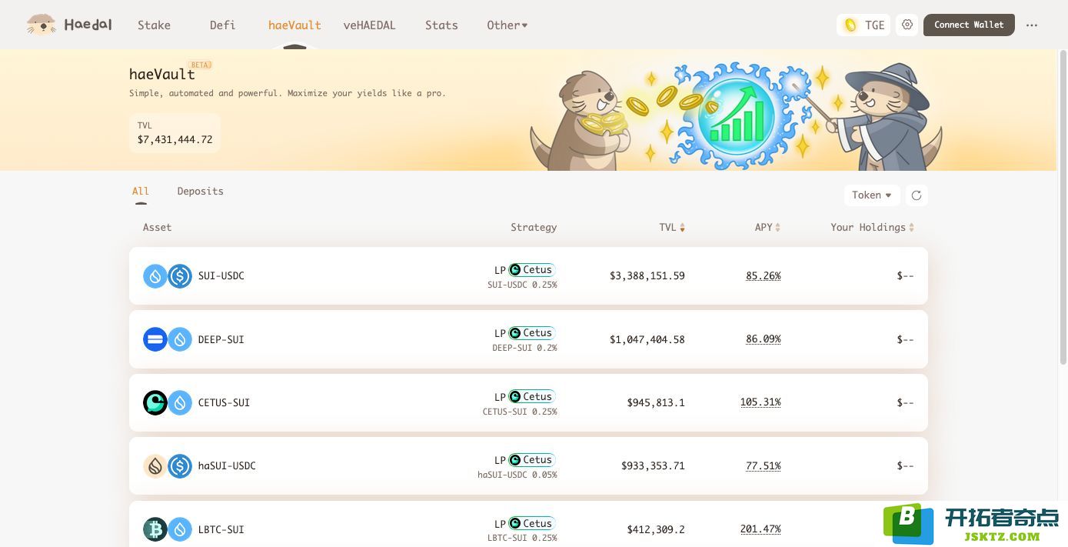Click the Cetus badge in CETUS-SUI row
This screenshot has width=1068, height=547.
pyautogui.click(x=531, y=397)
